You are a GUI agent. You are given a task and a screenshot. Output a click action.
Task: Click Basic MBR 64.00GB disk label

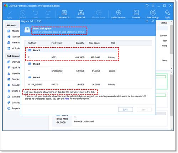(62, 121)
